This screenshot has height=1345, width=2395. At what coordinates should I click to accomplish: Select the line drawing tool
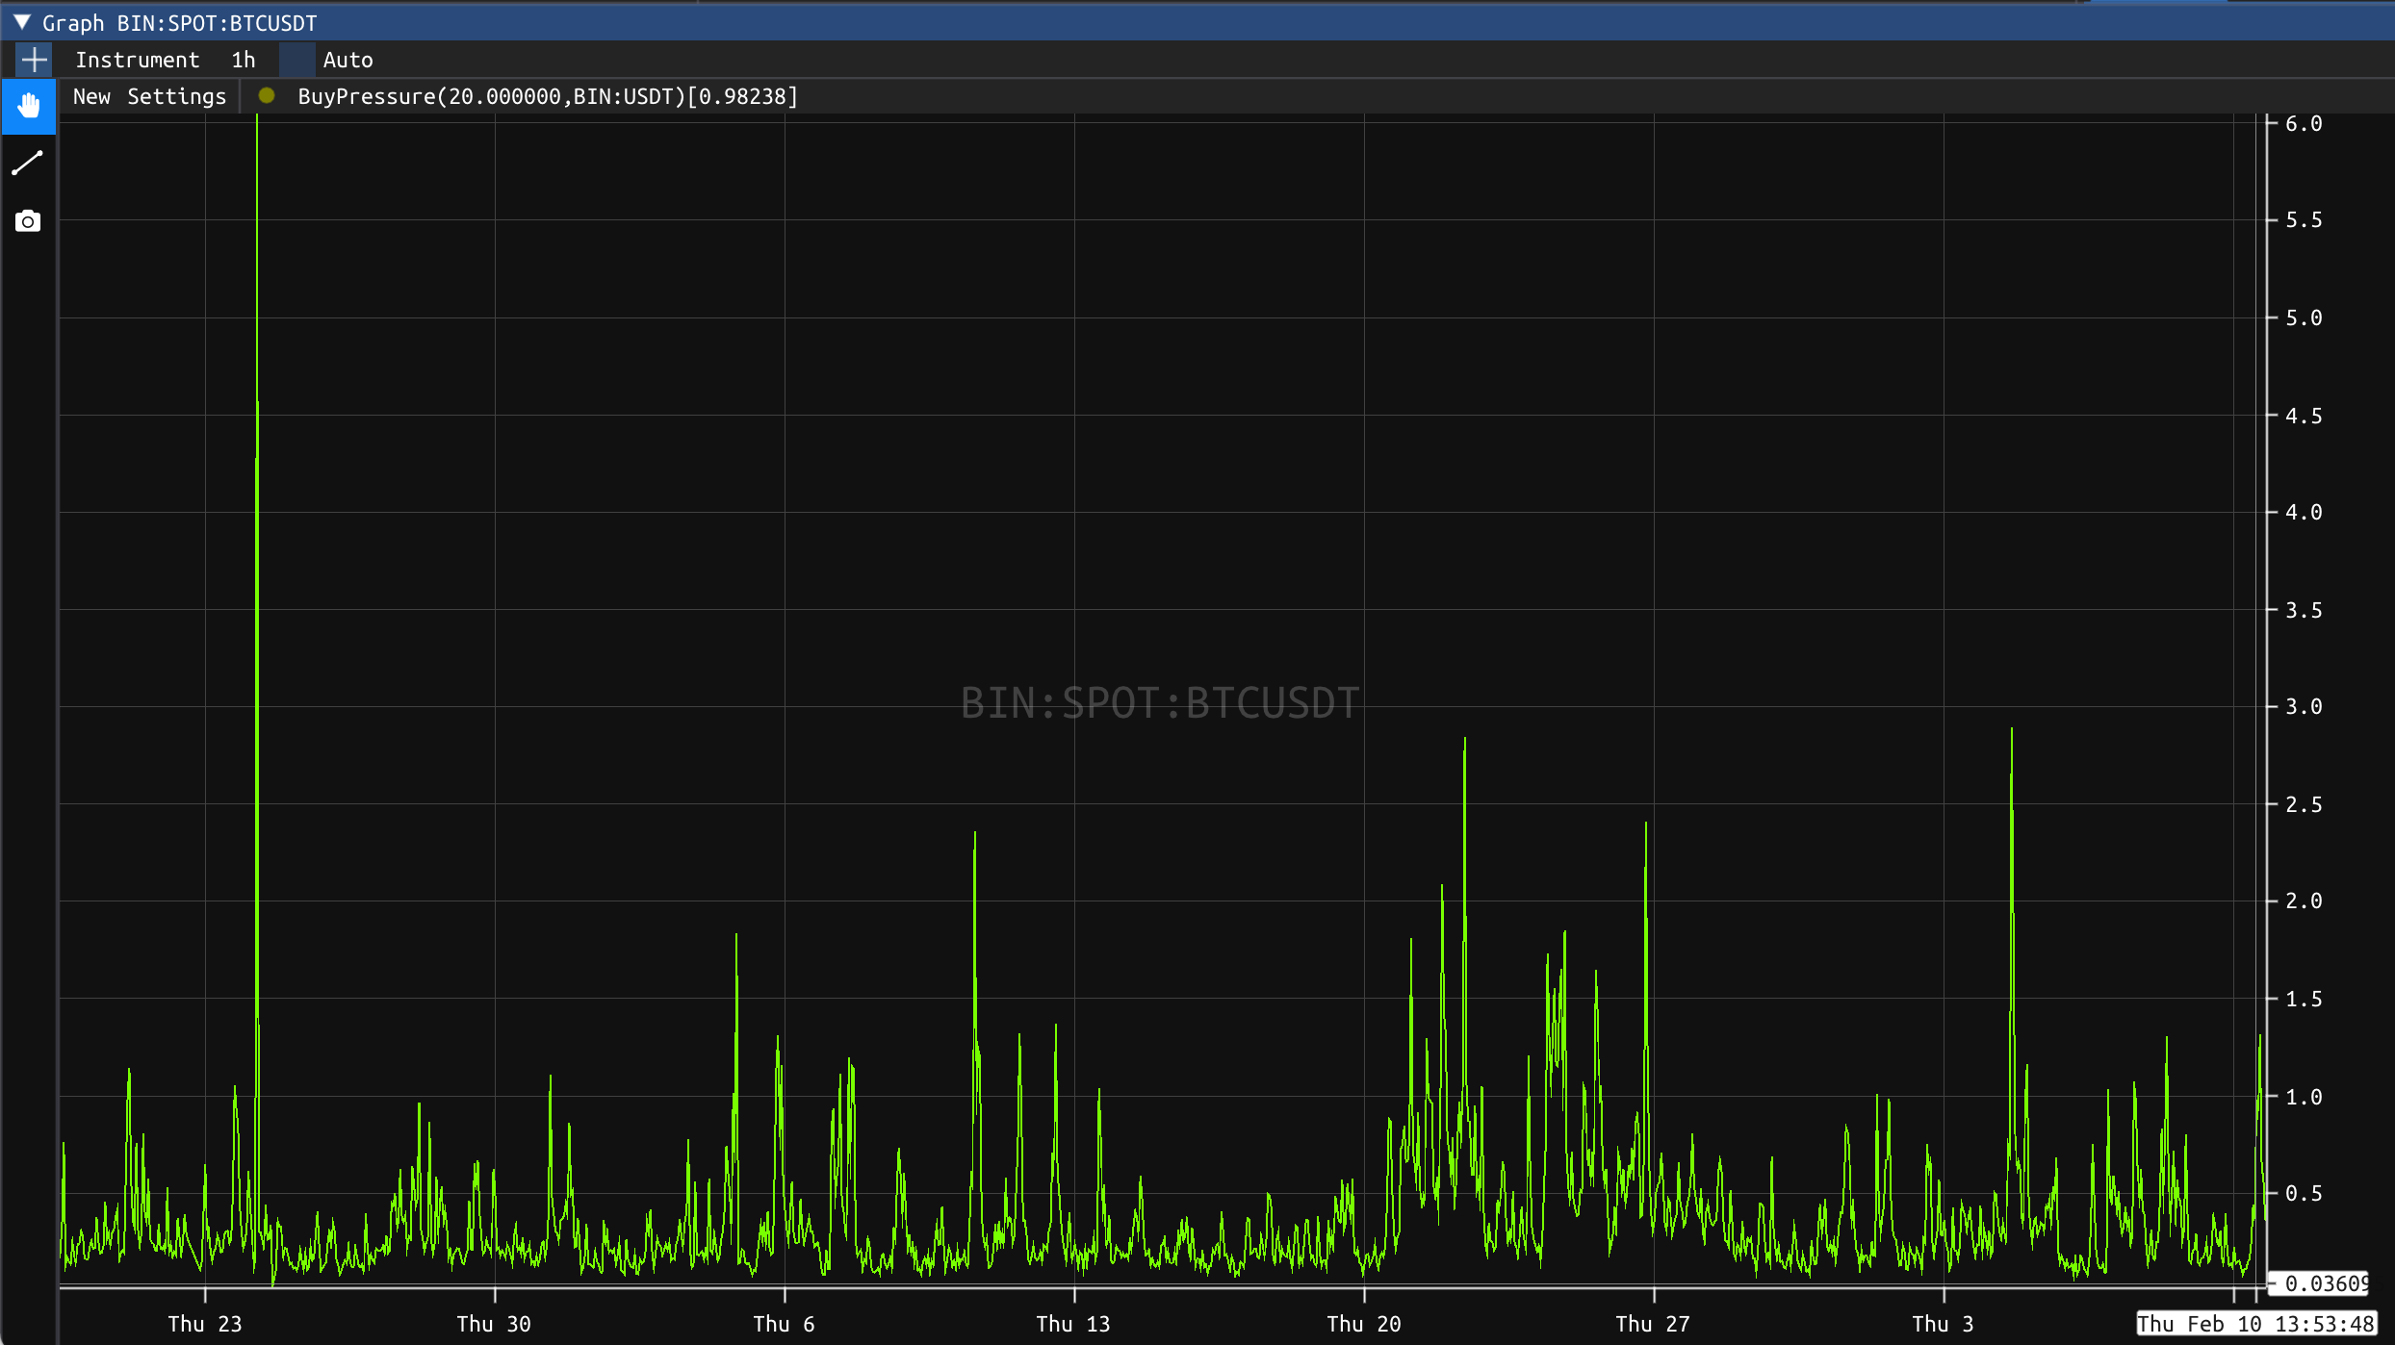(28, 164)
